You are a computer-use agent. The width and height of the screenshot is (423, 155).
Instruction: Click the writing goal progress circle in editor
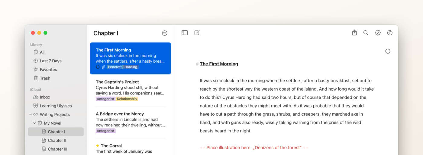[x=388, y=51]
